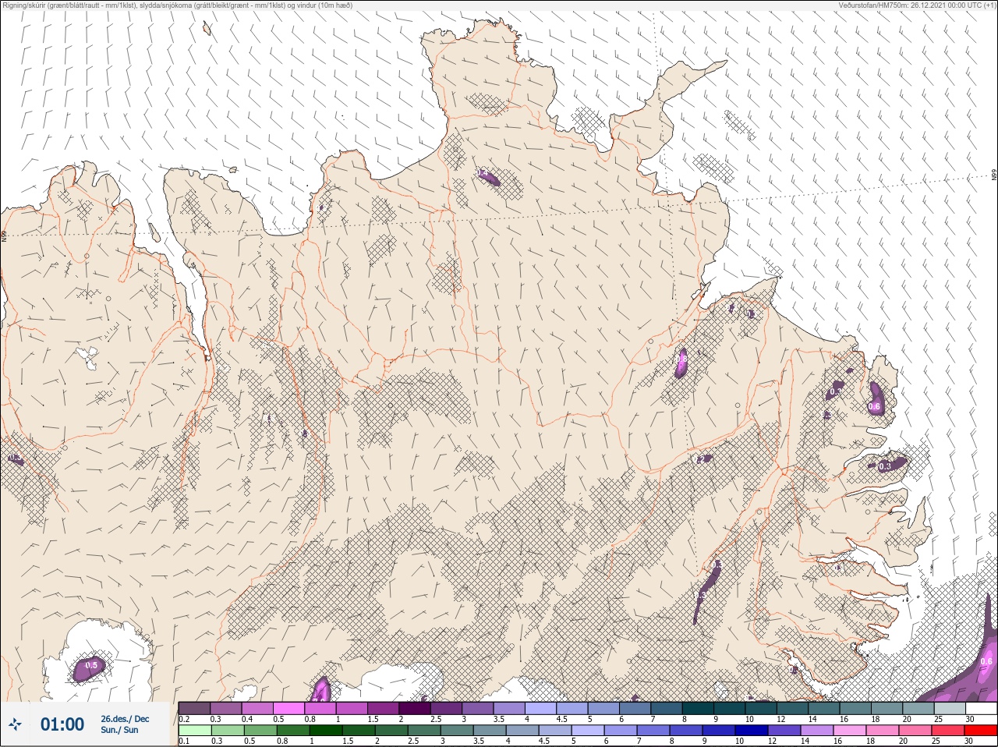998x747 pixels.
Task: Click the 0.3 precipitation value near east fjord
Action: pos(885,466)
